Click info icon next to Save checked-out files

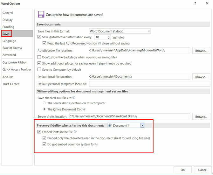[74, 97]
